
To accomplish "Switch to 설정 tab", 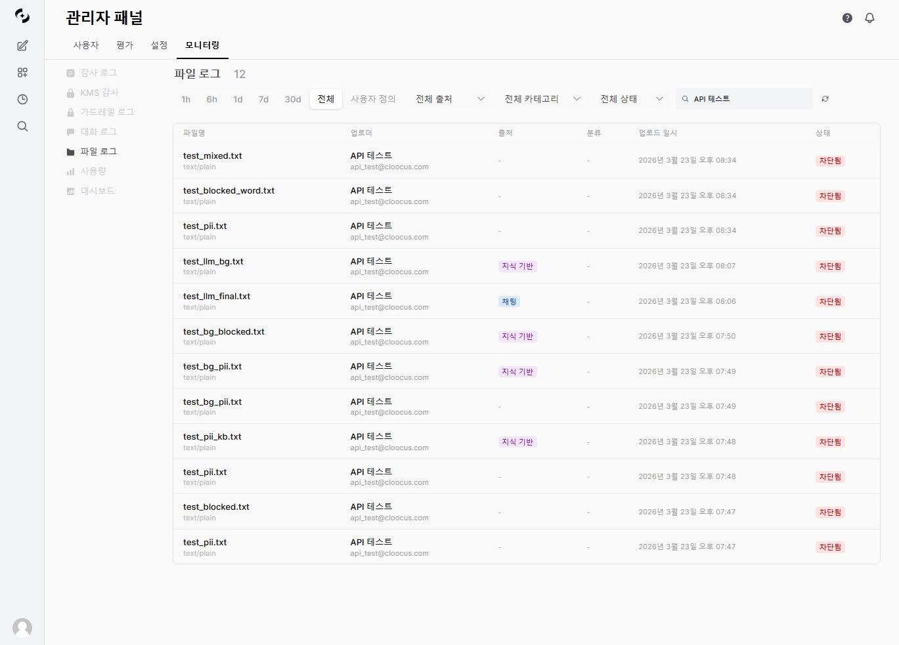I will [159, 45].
